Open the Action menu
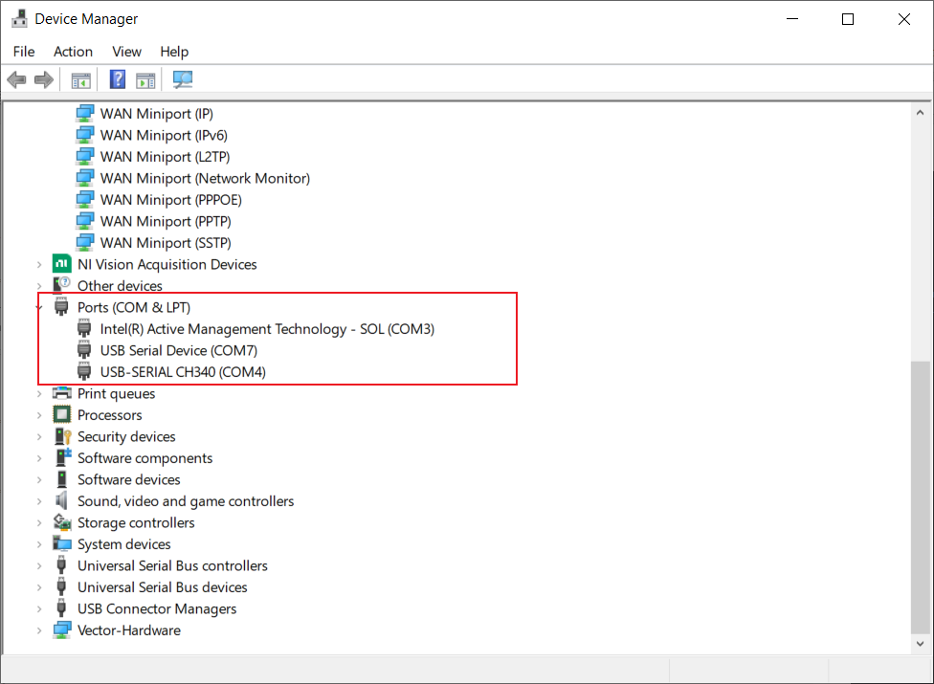The width and height of the screenshot is (934, 684). click(73, 52)
